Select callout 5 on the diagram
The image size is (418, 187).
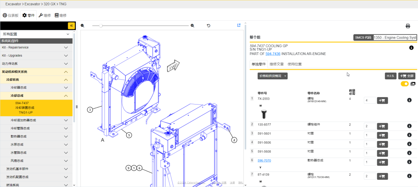click(129, 135)
